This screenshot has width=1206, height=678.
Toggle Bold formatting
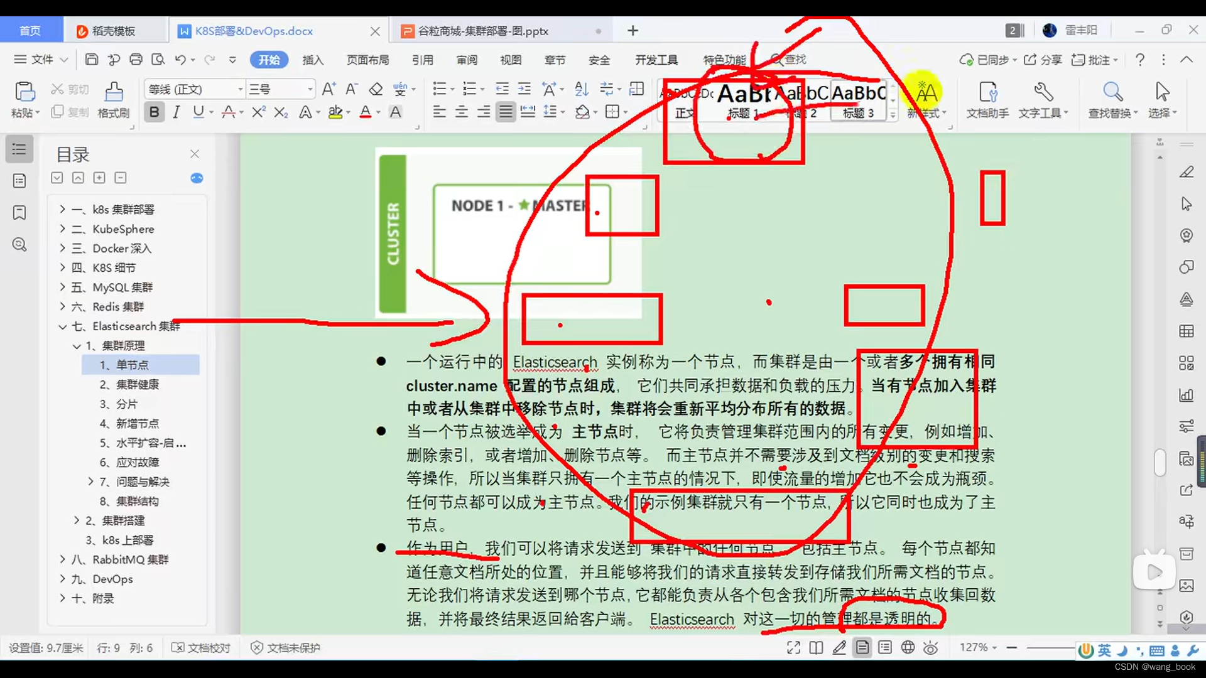pyautogui.click(x=154, y=112)
